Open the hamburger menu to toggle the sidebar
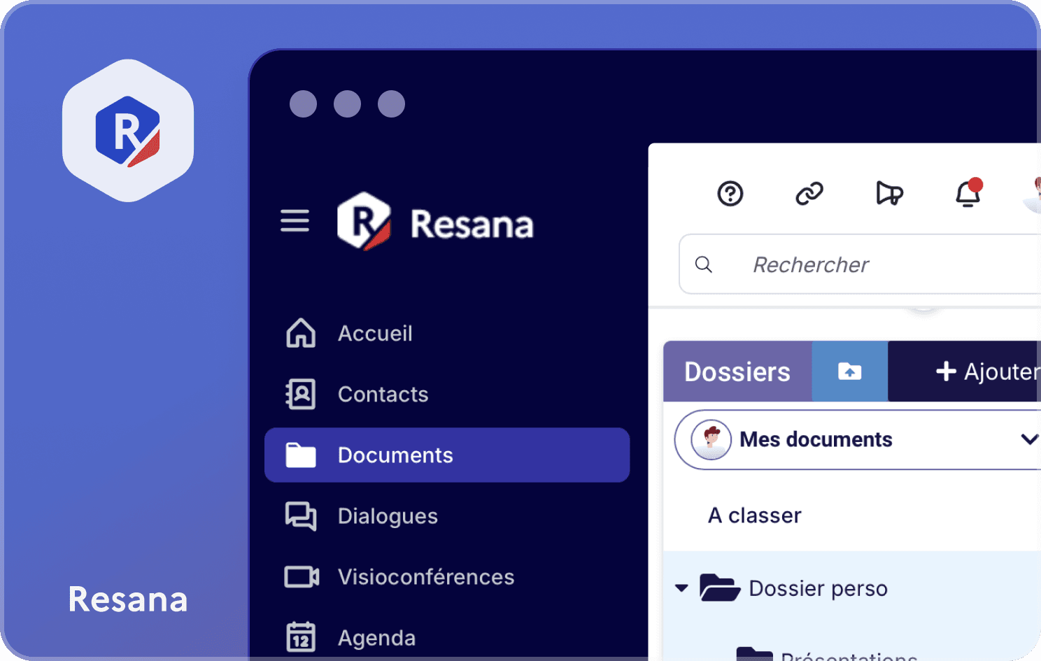The width and height of the screenshot is (1041, 661). [x=295, y=221]
